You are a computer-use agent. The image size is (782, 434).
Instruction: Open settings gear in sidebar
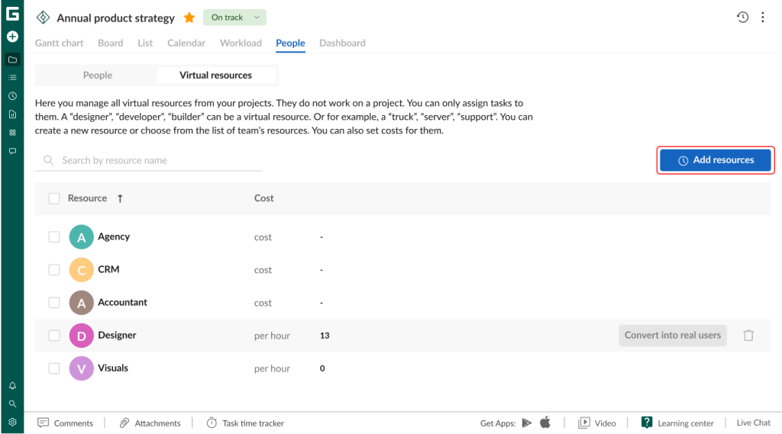(12, 422)
